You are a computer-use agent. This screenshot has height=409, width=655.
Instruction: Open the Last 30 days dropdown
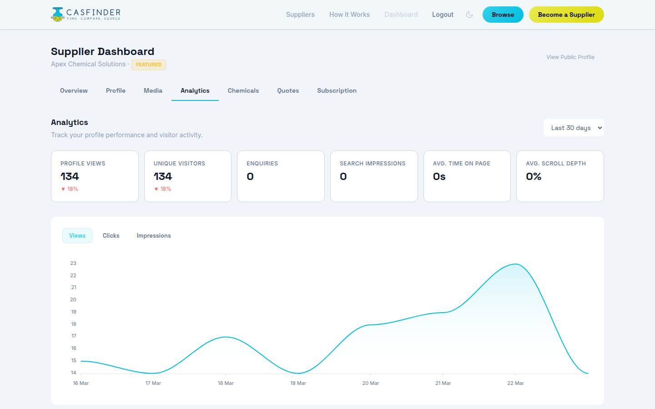coord(574,128)
